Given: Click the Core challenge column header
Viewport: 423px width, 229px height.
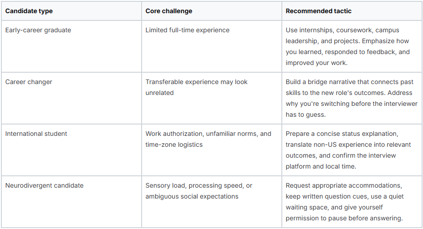Looking at the screenshot, I should [212, 11].
